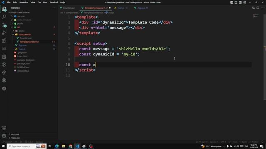Open Explorer views and more actions ellipsis
Viewport: 266px width, 149px height.
pos(54,8)
